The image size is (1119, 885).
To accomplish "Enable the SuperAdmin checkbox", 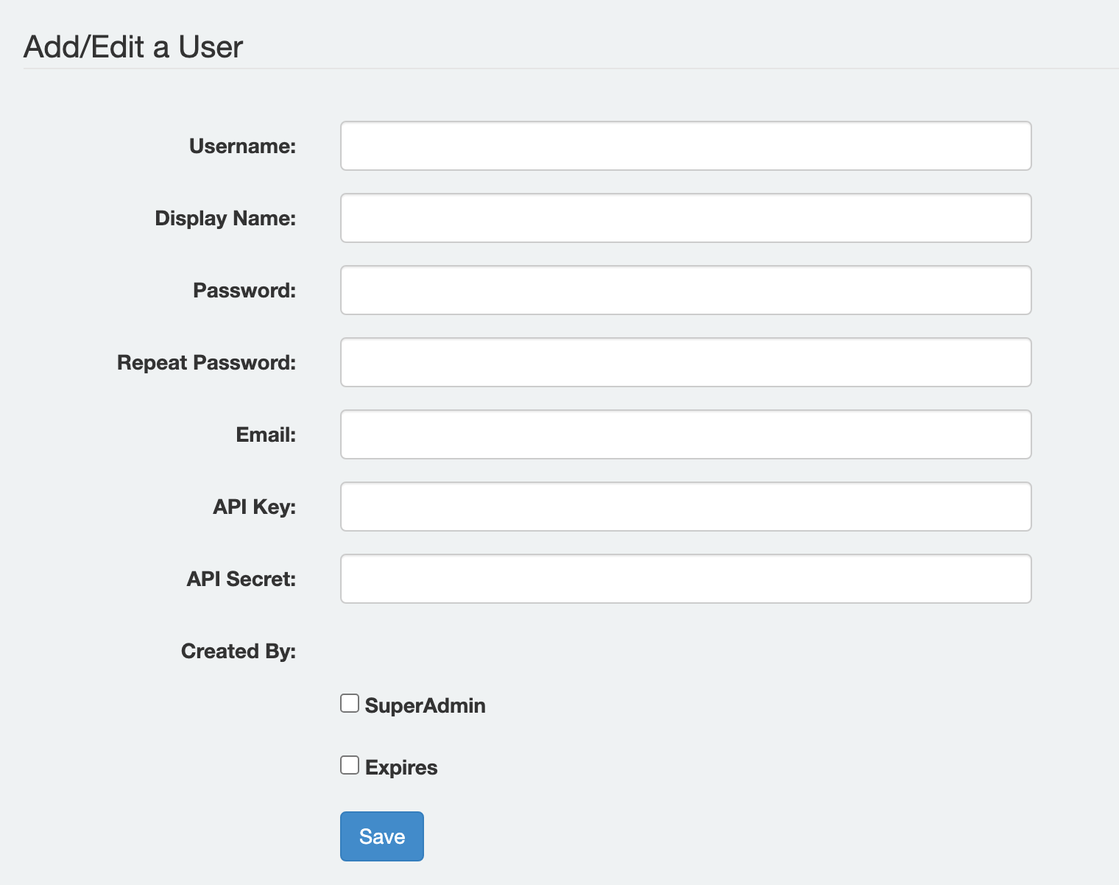I will [350, 703].
